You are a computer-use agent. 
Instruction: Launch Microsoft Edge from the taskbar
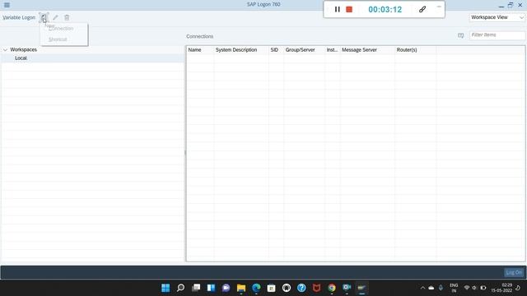(256, 288)
